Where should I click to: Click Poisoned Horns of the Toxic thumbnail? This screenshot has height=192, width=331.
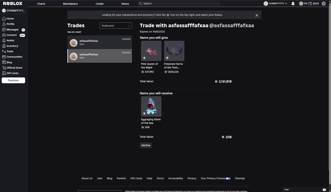point(174,51)
